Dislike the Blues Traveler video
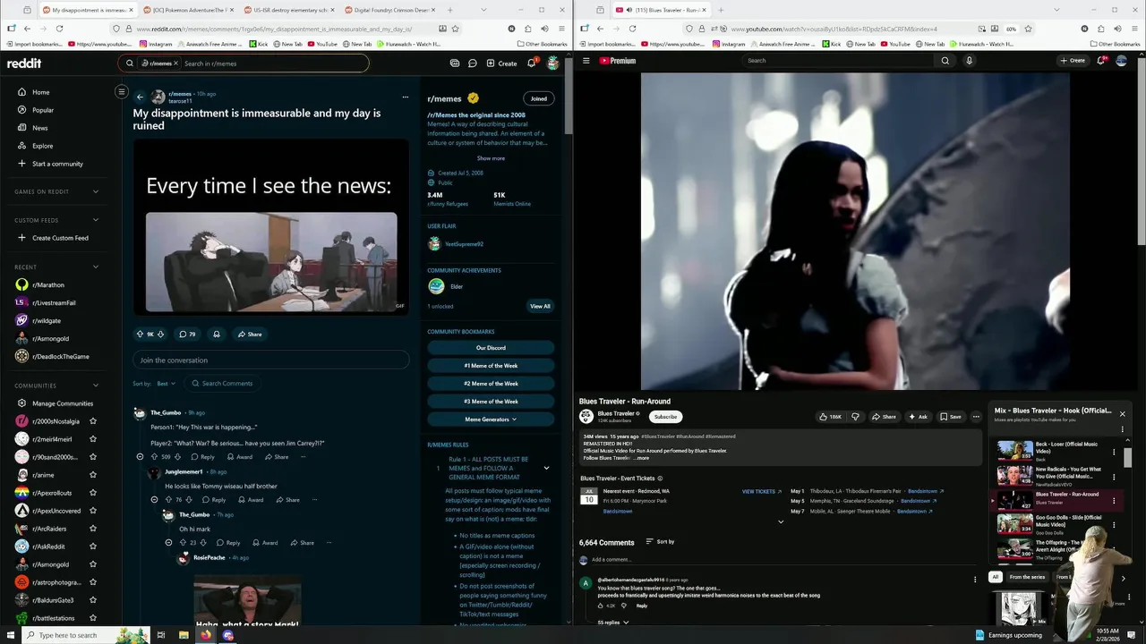 (855, 417)
